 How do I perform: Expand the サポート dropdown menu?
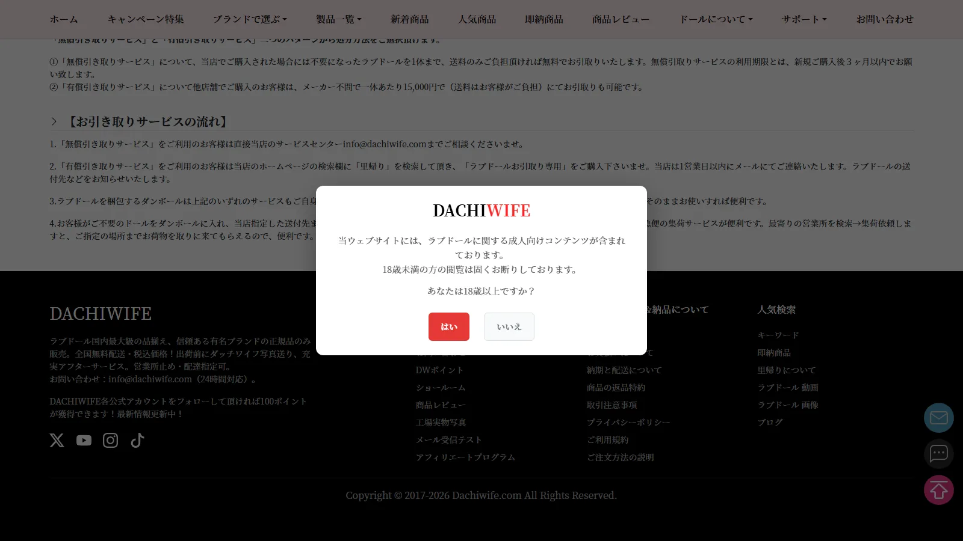pos(804,19)
